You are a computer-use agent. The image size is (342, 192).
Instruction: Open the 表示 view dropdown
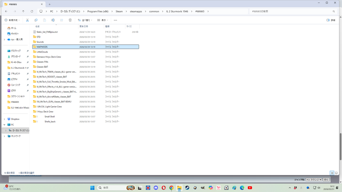(x=103, y=20)
